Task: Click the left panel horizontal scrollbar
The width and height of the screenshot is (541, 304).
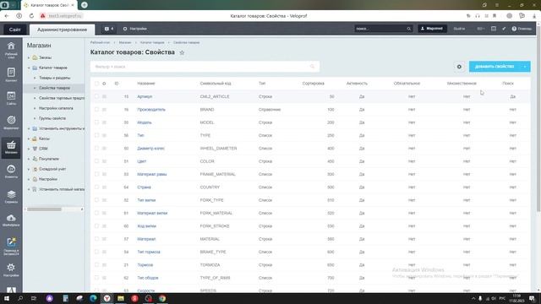Action: [44, 209]
